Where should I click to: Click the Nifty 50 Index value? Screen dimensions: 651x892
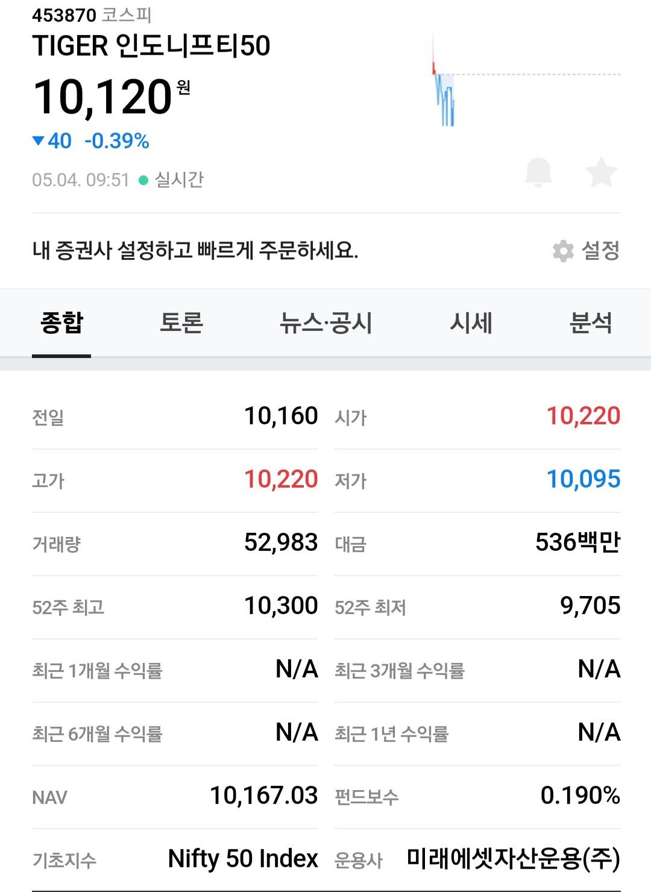click(243, 858)
